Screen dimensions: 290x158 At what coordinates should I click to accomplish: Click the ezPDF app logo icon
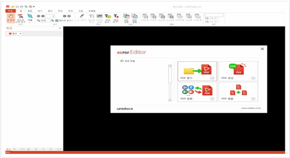tap(8, 7)
